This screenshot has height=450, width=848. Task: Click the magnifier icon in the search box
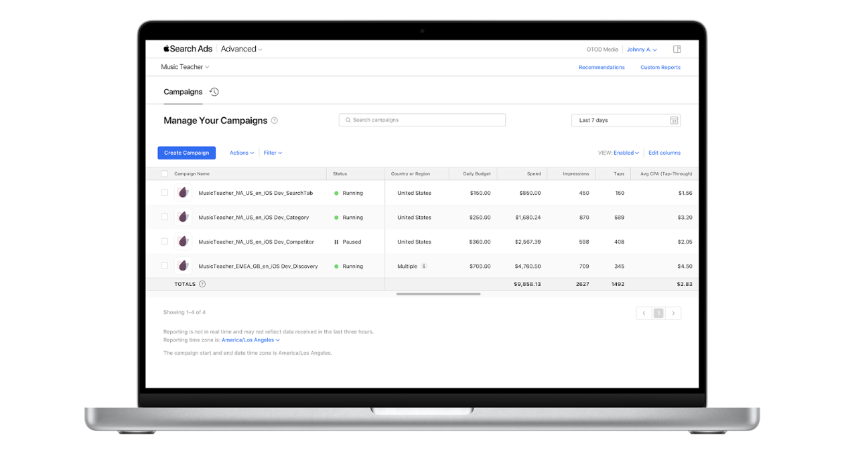[x=348, y=120]
